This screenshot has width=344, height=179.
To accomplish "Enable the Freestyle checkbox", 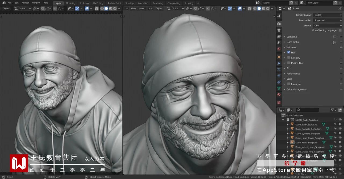I will click(289, 84).
